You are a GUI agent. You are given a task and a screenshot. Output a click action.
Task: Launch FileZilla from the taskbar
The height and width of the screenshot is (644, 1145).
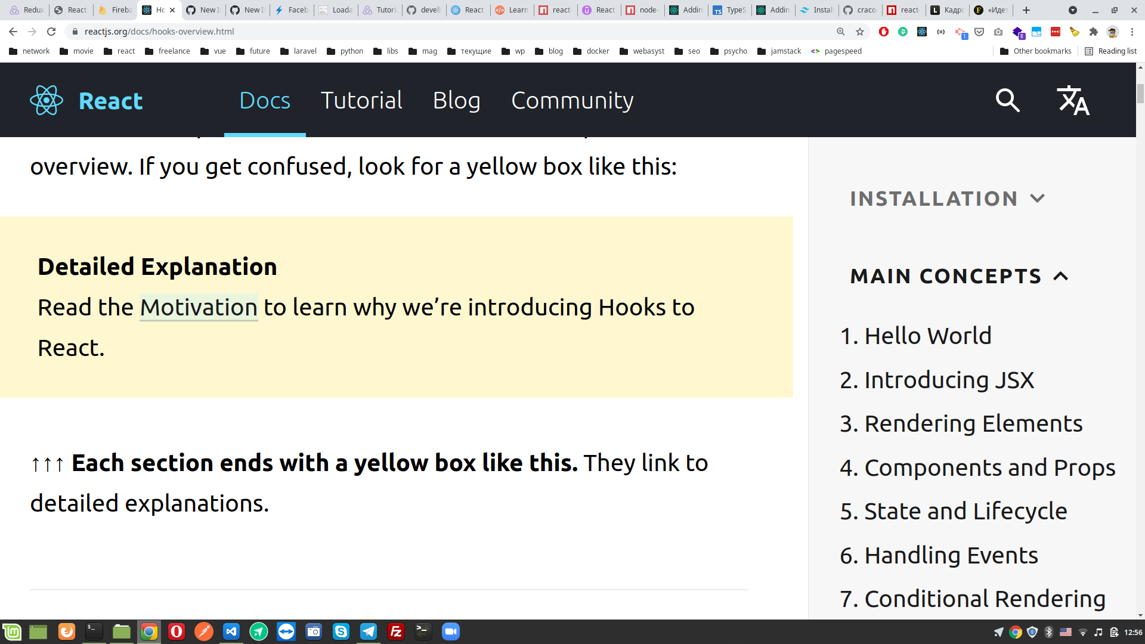(395, 631)
